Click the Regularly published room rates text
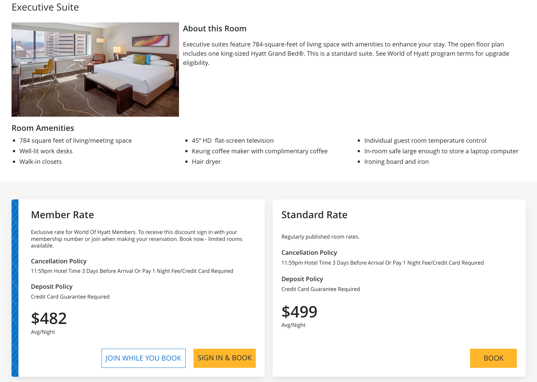Screen dimensions: 537x382 point(320,237)
